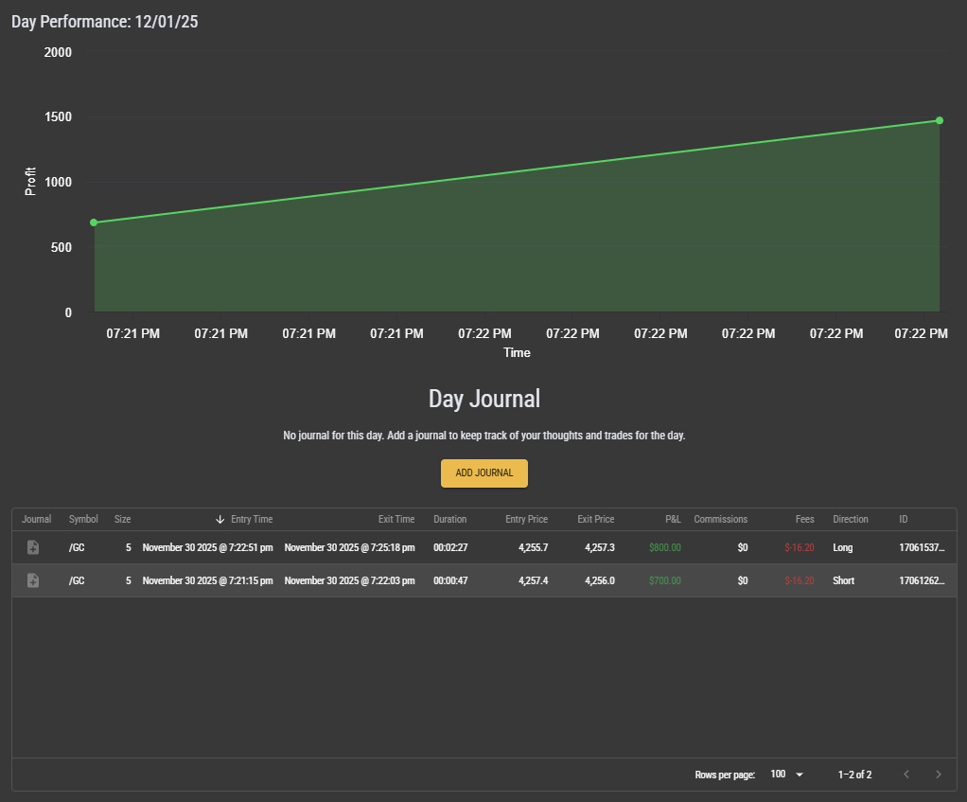This screenshot has height=802, width=967.
Task: Sort table by Symbol column
Action: (83, 519)
